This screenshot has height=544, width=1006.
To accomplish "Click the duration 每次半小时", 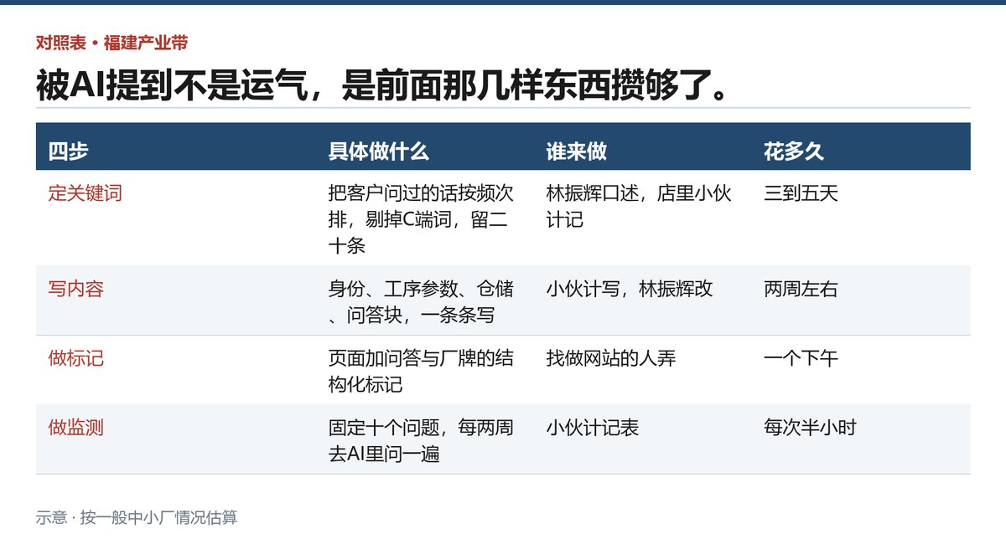I will point(810,428).
